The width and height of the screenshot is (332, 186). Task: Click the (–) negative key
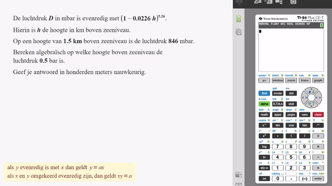[305, 179]
